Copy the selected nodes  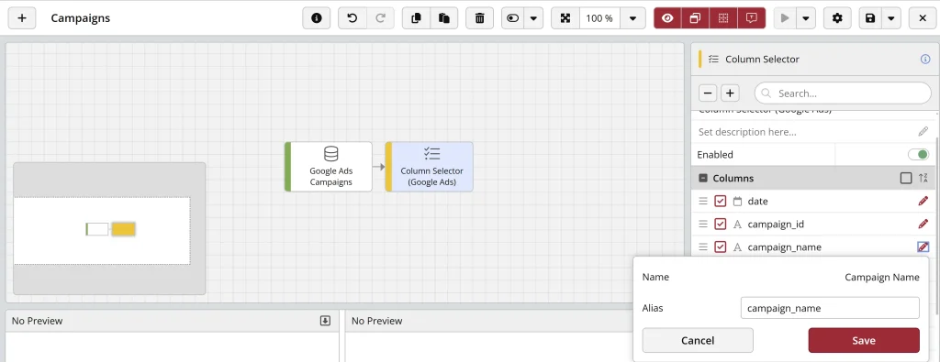click(416, 18)
